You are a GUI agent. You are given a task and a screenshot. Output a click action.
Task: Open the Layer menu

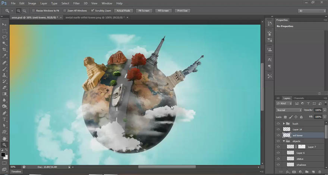44,3
